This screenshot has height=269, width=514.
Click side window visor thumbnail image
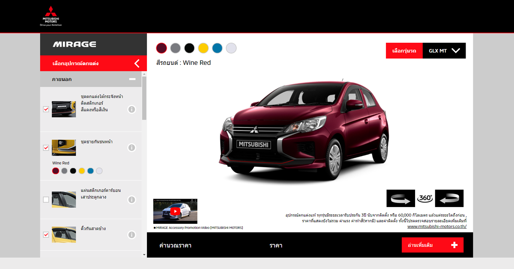[64, 234]
